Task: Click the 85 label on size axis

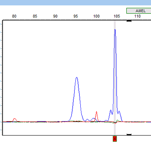Action: click(35, 16)
